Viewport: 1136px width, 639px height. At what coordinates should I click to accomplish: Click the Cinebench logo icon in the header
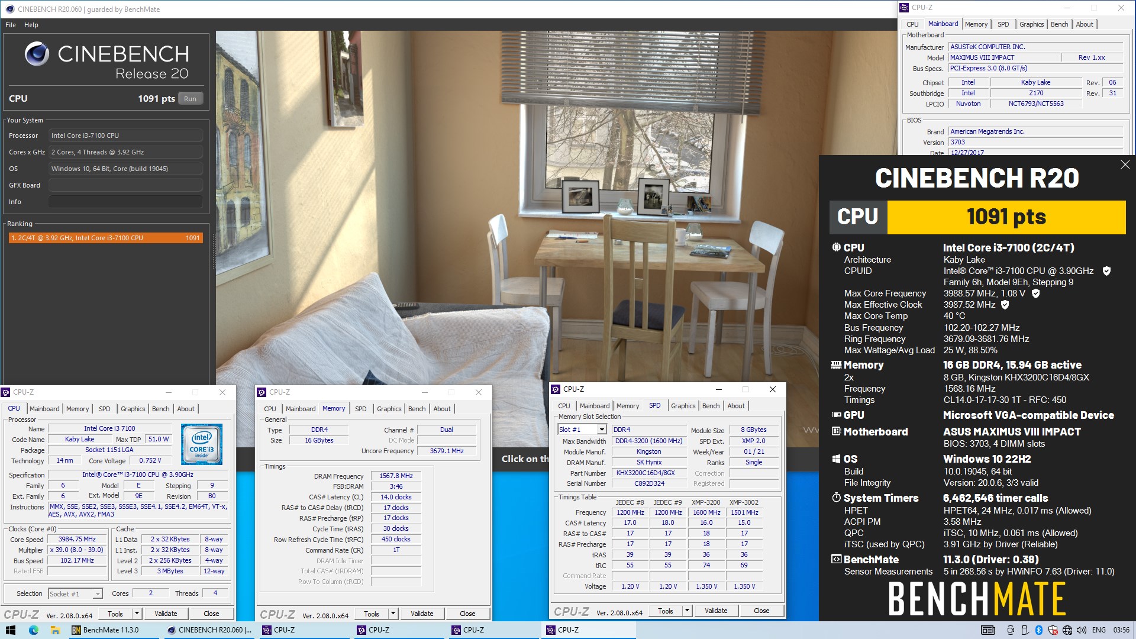[x=37, y=54]
